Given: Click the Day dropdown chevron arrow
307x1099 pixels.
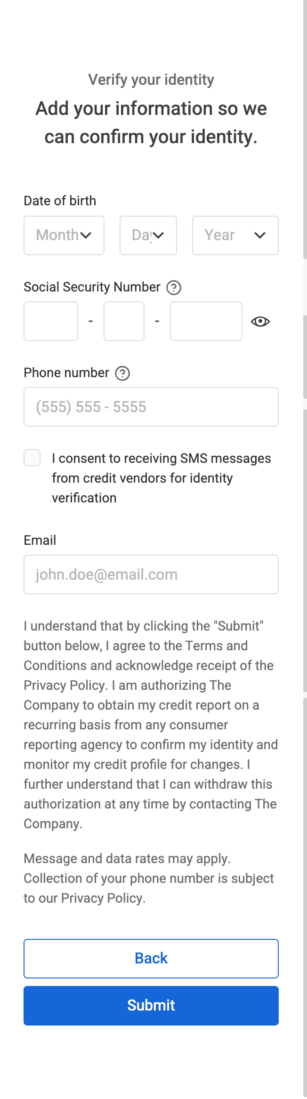Looking at the screenshot, I should pos(158,235).
